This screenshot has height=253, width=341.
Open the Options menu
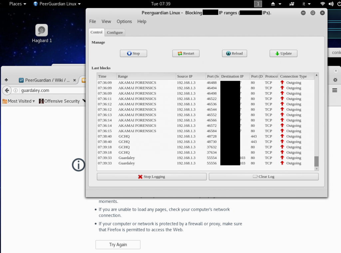point(124,22)
